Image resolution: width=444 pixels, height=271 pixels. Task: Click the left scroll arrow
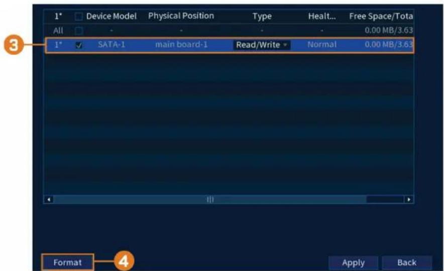[49, 199]
